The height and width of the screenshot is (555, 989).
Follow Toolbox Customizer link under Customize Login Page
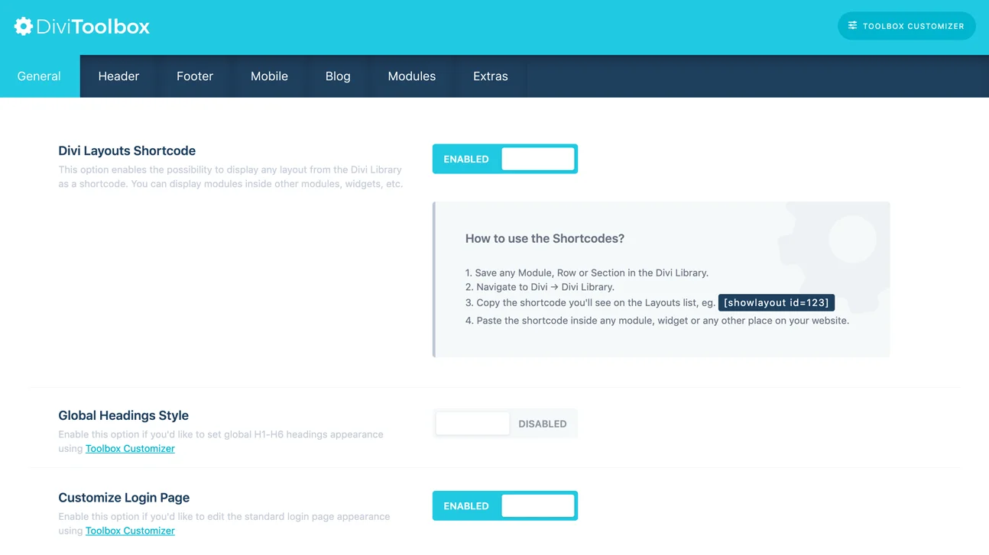(130, 531)
